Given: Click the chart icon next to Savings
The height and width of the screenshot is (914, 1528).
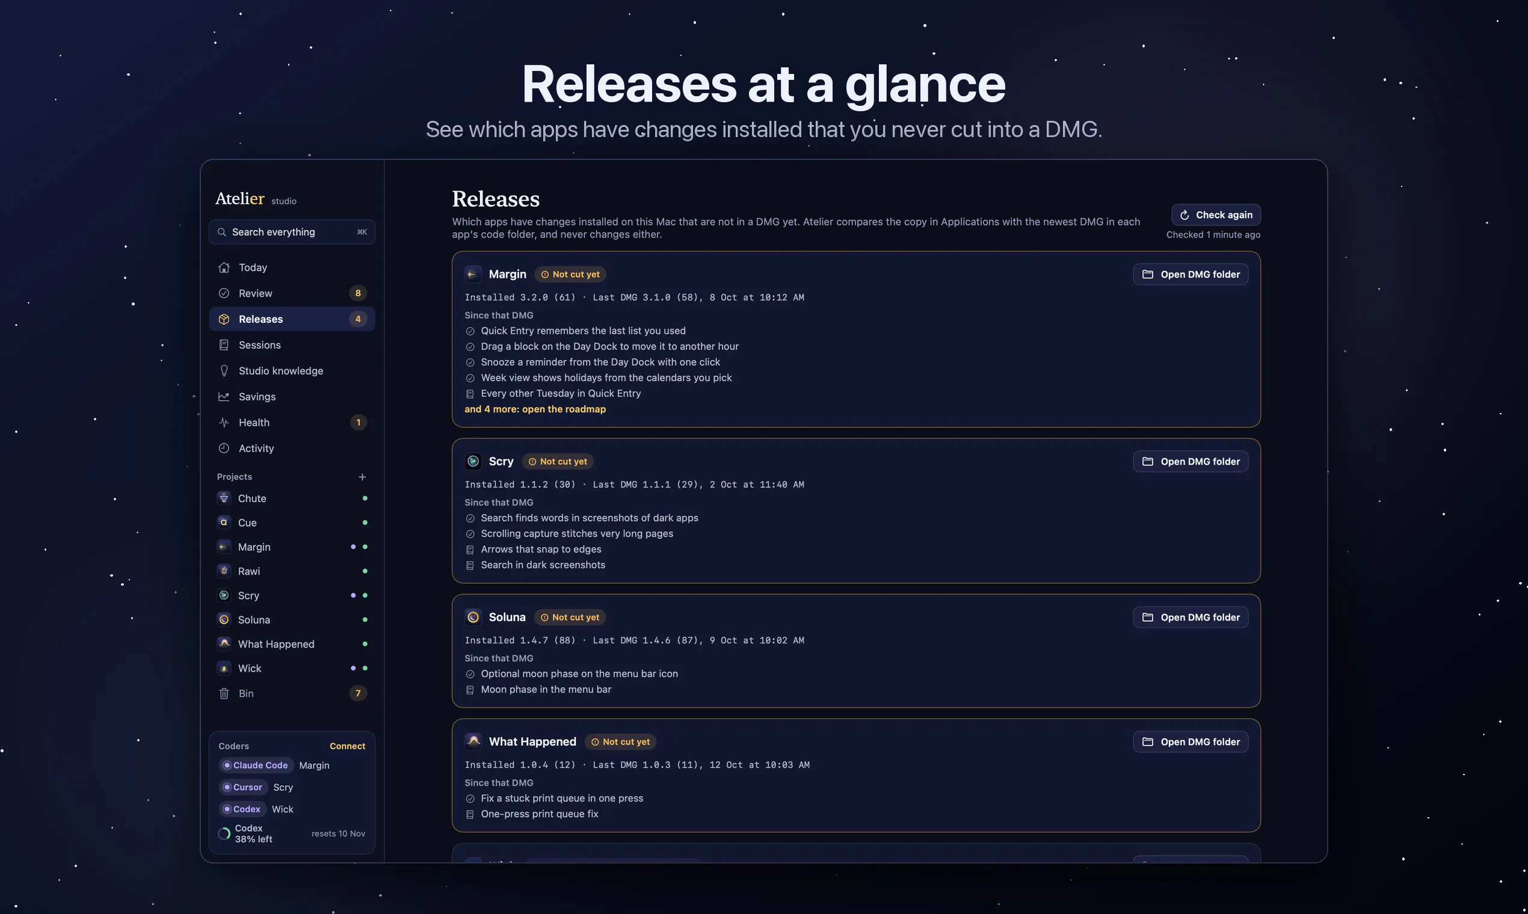Looking at the screenshot, I should pyautogui.click(x=224, y=397).
